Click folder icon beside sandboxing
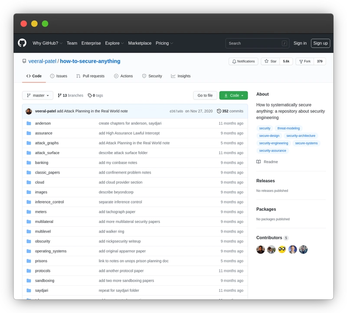The image size is (347, 313). tap(29, 281)
